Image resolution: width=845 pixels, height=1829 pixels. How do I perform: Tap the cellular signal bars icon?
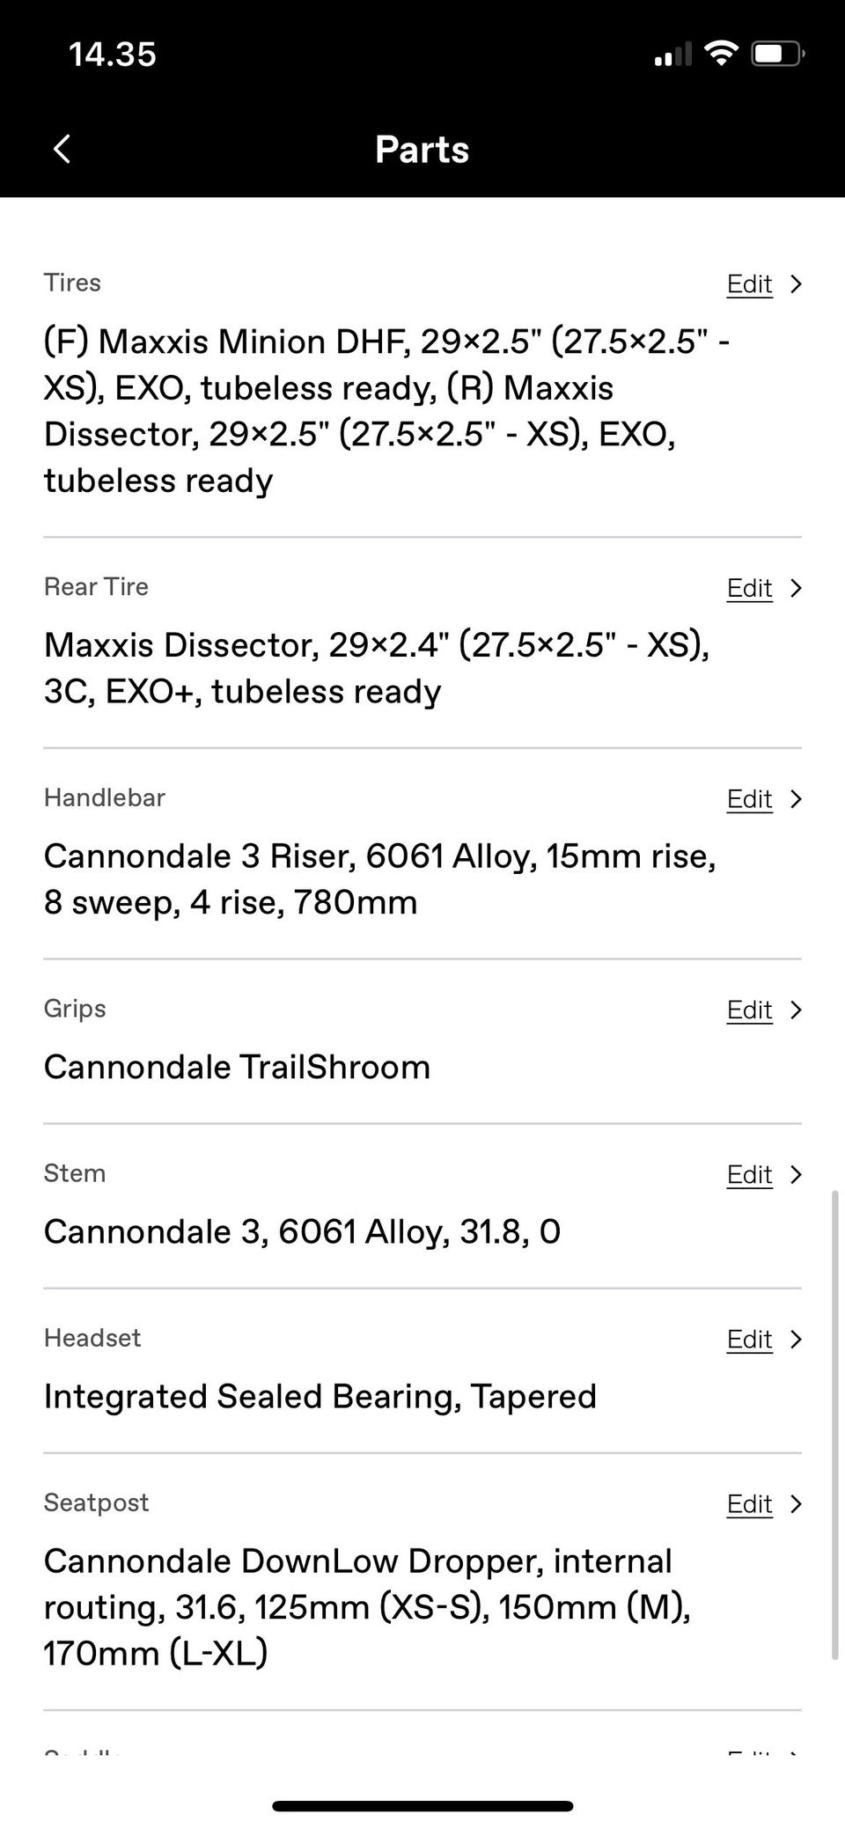pos(672,55)
